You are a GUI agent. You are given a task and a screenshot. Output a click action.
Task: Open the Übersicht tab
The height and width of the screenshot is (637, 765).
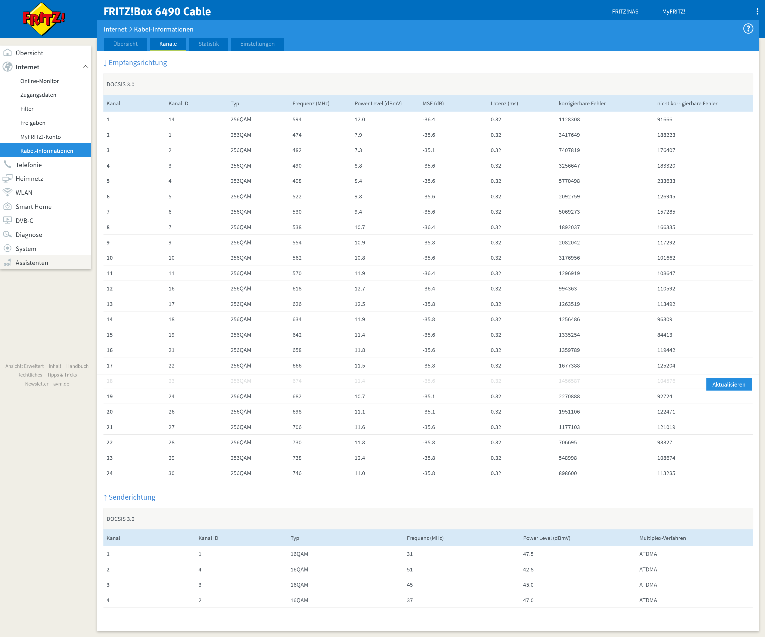click(125, 44)
